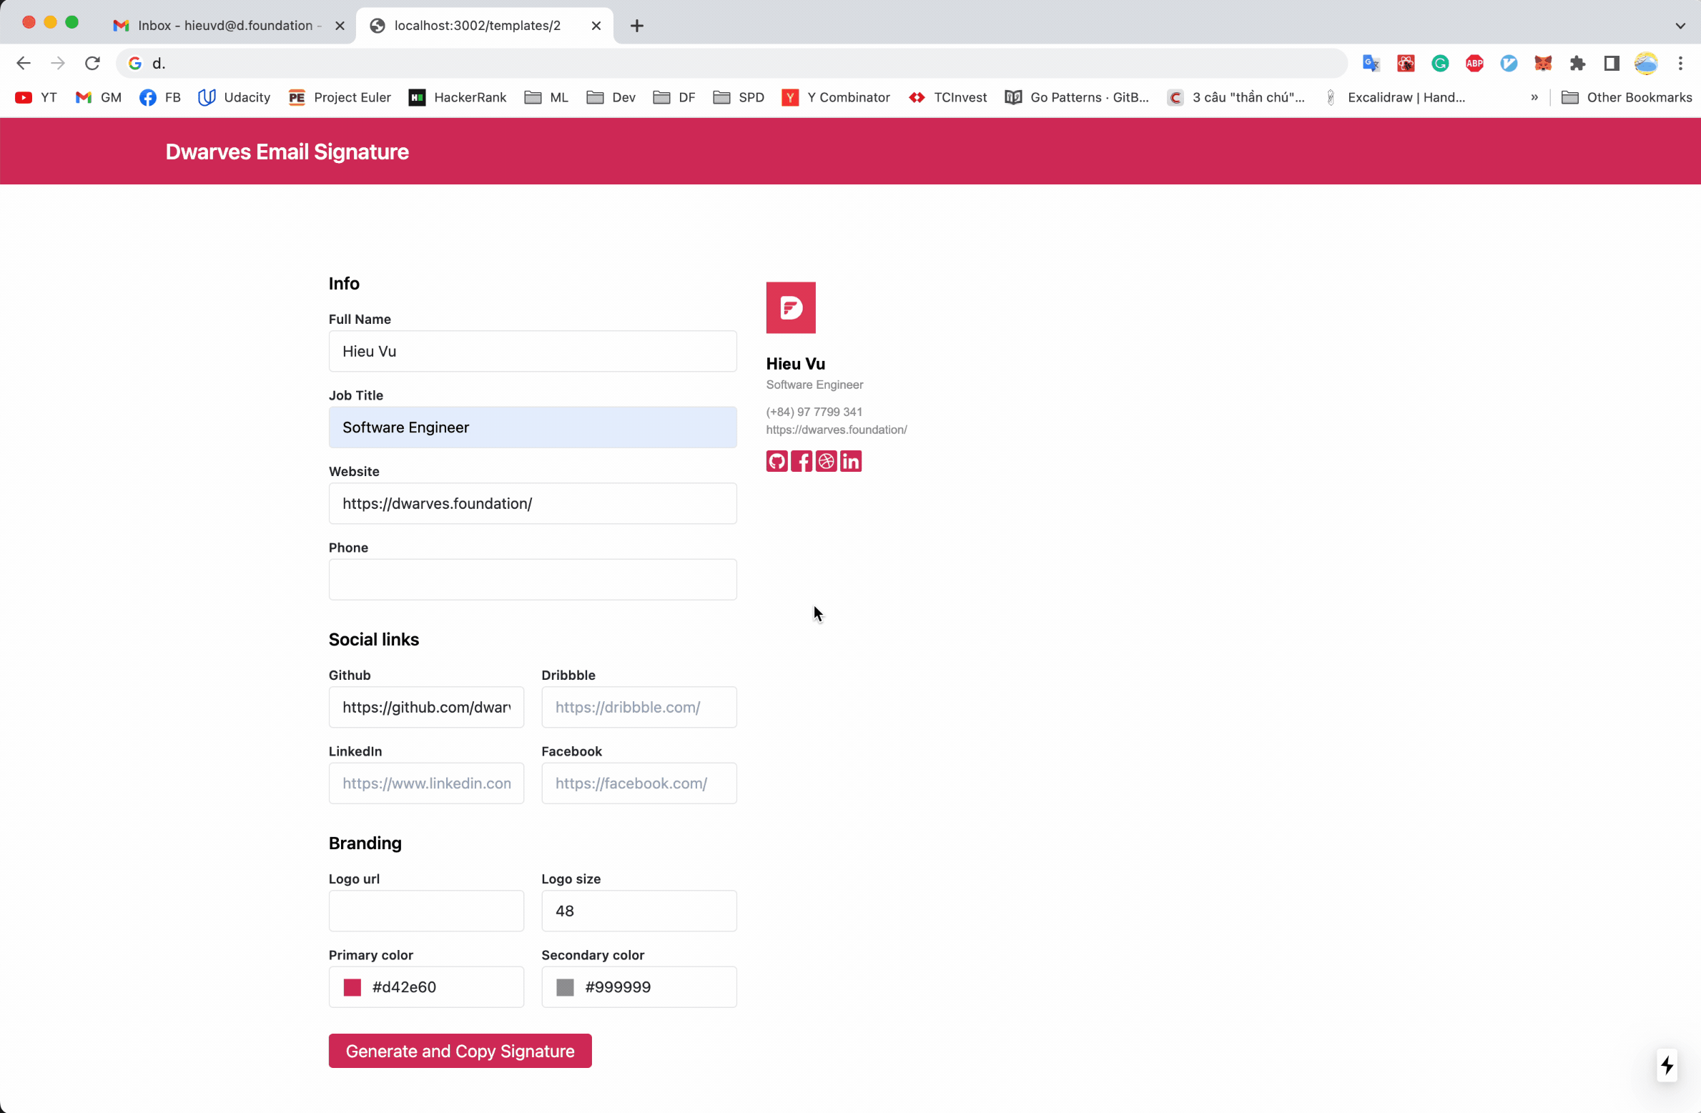1701x1113 pixels.
Task: Open new browser tab with plus button
Action: coord(637,25)
